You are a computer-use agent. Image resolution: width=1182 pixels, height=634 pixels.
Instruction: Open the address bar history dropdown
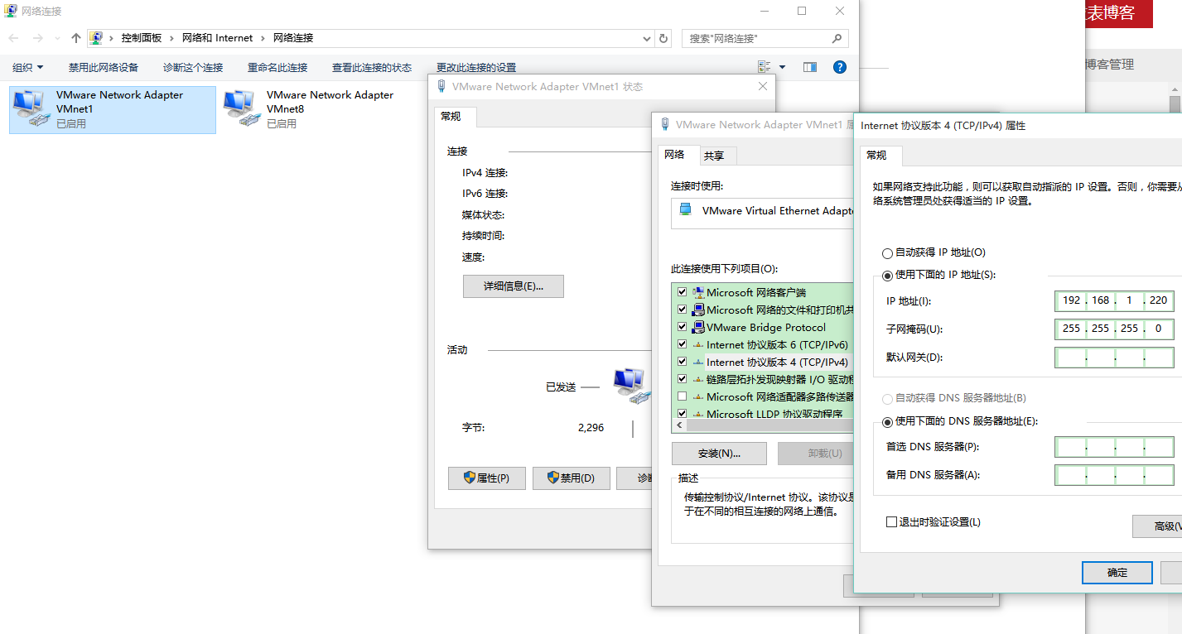pyautogui.click(x=647, y=38)
